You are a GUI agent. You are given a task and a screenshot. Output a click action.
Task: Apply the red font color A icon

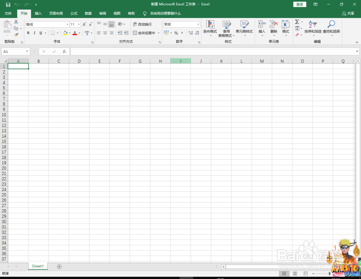tap(75, 33)
